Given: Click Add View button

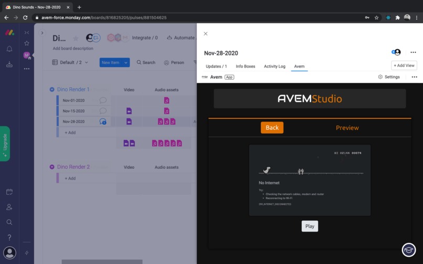Looking at the screenshot, I should pyautogui.click(x=404, y=65).
